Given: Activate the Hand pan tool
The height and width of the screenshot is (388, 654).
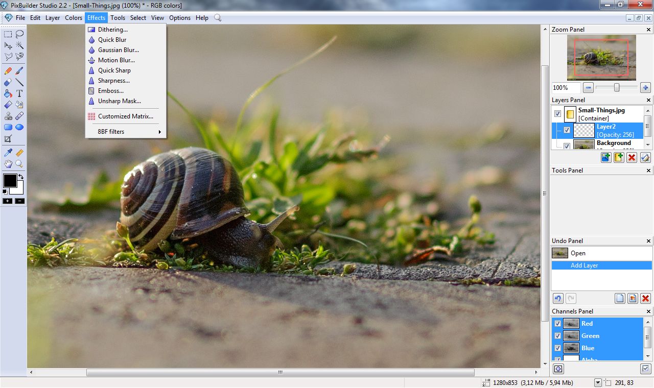Looking at the screenshot, I should (8, 164).
